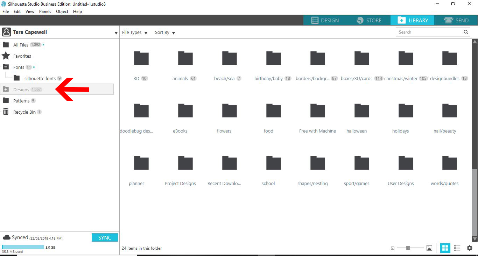Image resolution: width=478 pixels, height=256 pixels.
Task: Adjust the thumbnail size slider
Action: pyautogui.click(x=408, y=248)
